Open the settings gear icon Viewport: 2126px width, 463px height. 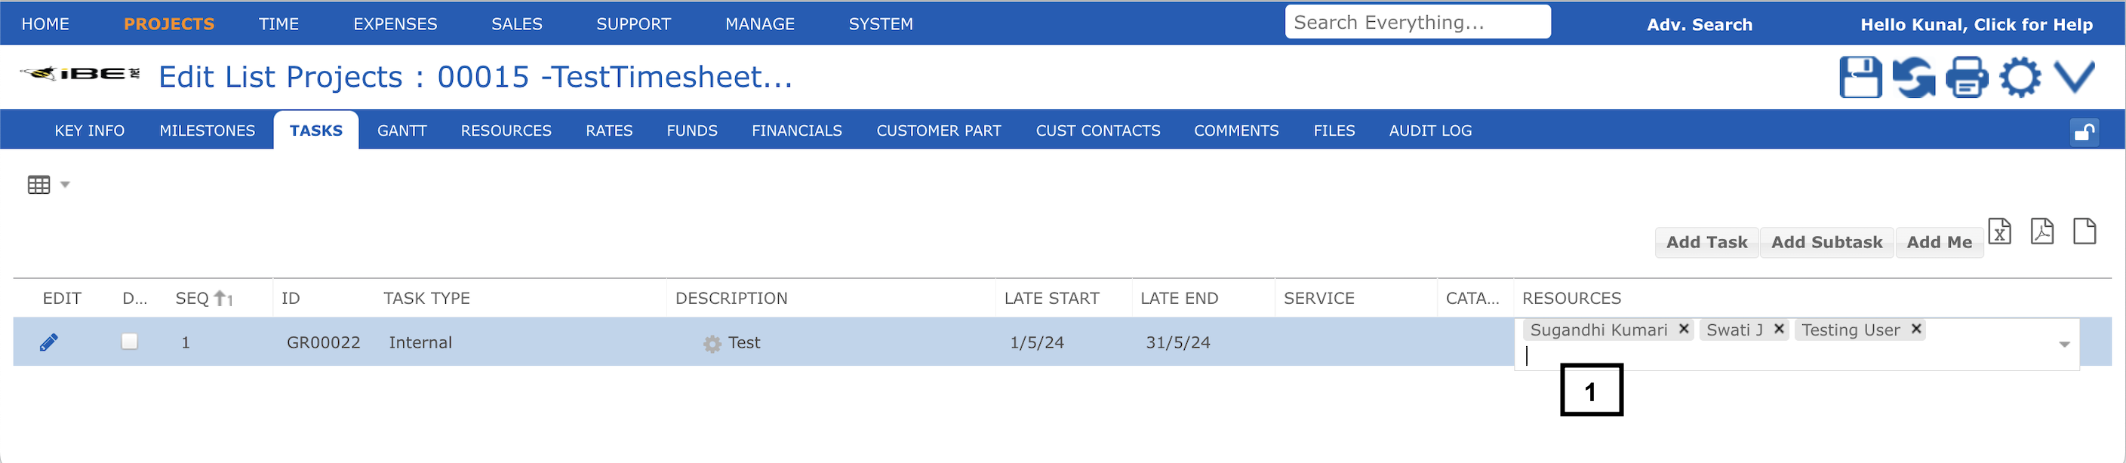(2020, 78)
